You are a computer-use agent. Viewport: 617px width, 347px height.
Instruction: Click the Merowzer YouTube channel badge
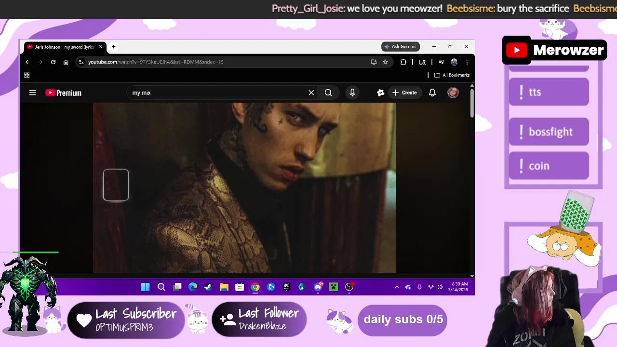pos(554,50)
